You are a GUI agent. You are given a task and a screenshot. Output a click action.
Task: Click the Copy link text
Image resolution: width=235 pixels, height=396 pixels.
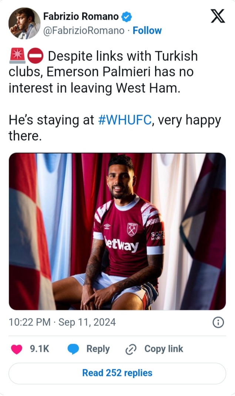[x=164, y=349]
